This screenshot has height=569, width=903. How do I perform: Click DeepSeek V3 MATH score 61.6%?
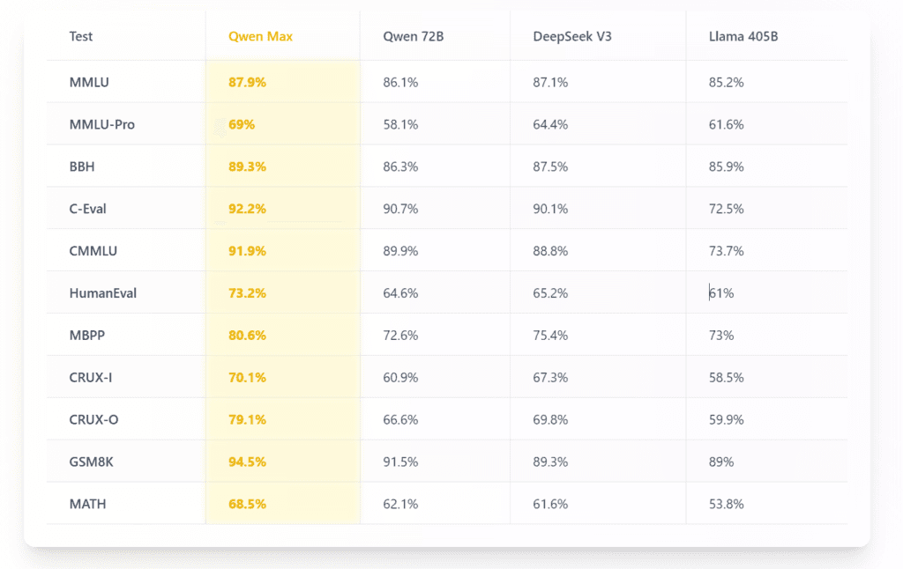click(550, 504)
